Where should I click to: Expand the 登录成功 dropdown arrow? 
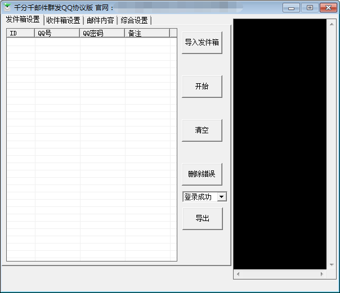point(222,197)
